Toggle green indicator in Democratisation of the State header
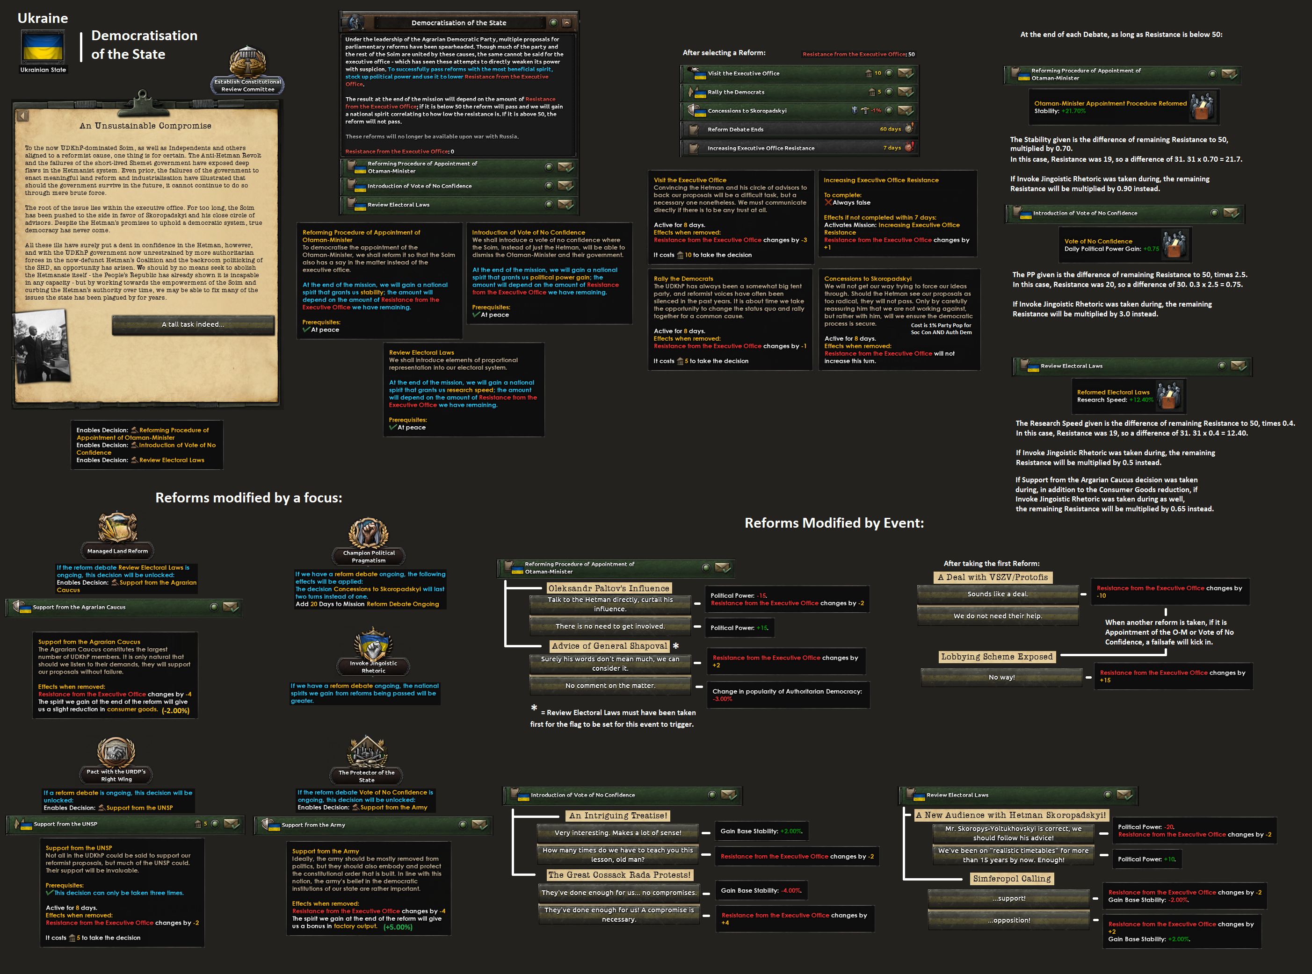The height and width of the screenshot is (974, 1312). pos(553,23)
